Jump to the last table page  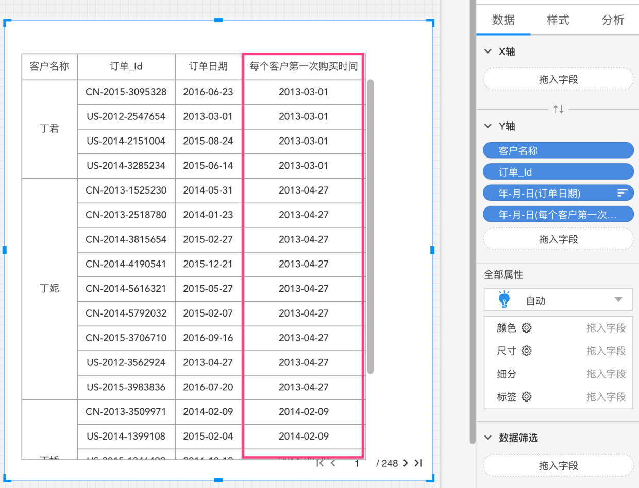click(x=418, y=463)
